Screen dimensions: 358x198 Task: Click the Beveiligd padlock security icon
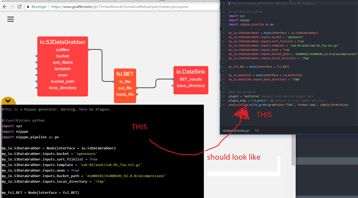(28, 6)
